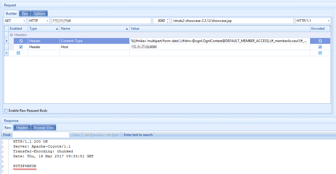Click the Clear search button
The image size is (336, 174).
[x=76, y=135]
